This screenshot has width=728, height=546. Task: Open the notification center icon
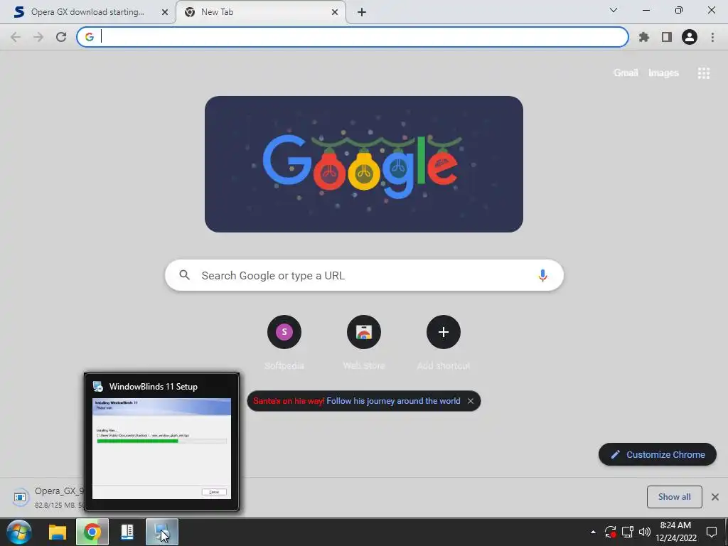click(711, 532)
